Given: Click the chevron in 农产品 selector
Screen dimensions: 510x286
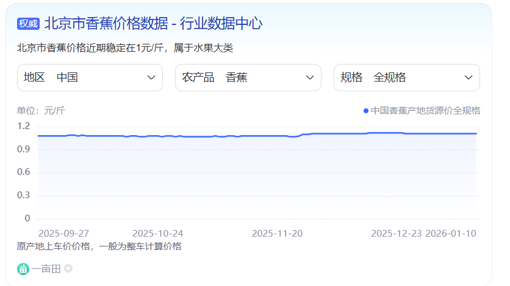Looking at the screenshot, I should pyautogui.click(x=310, y=77).
